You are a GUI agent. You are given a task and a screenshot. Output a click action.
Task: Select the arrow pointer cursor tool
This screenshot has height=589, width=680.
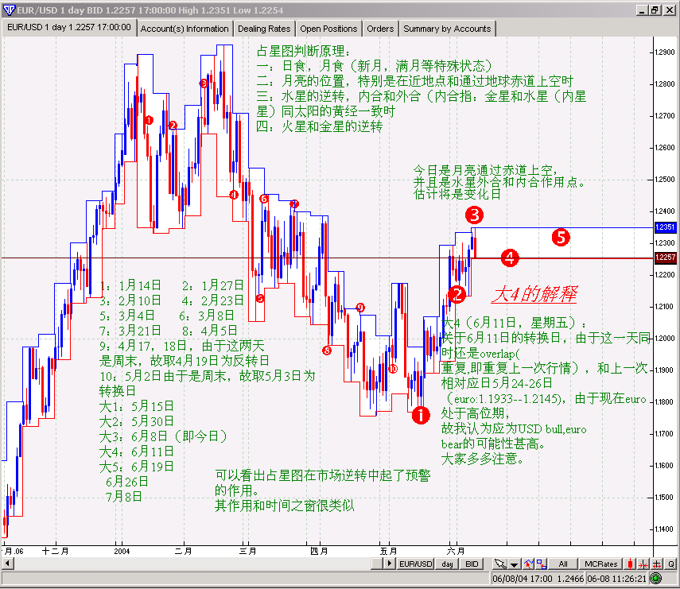pyautogui.click(x=500, y=564)
